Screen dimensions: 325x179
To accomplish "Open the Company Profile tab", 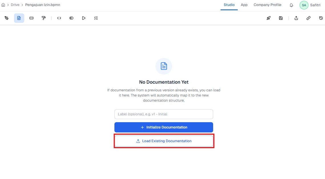I will pyautogui.click(x=267, y=5).
